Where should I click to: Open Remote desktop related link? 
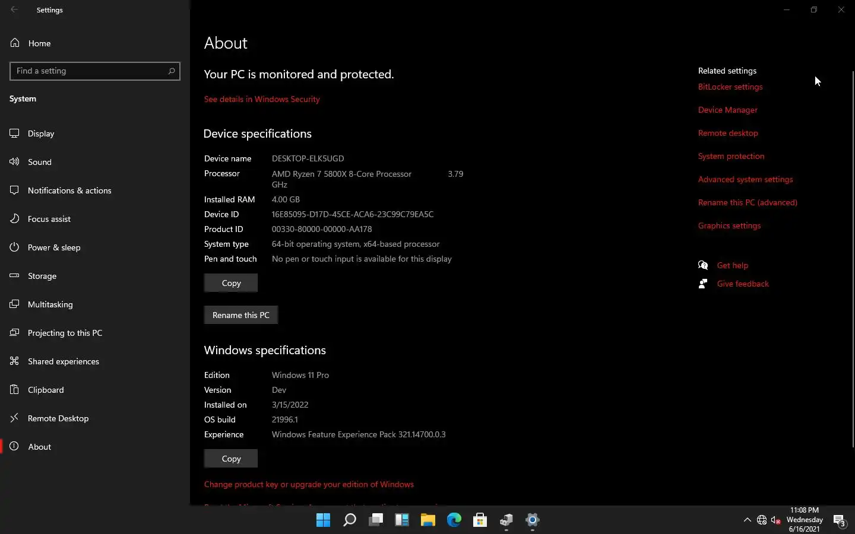728,133
